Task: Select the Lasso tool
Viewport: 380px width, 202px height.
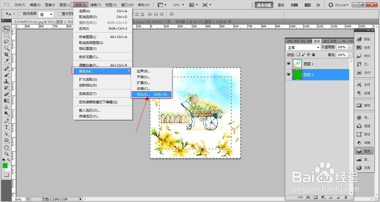Action: click(x=6, y=42)
